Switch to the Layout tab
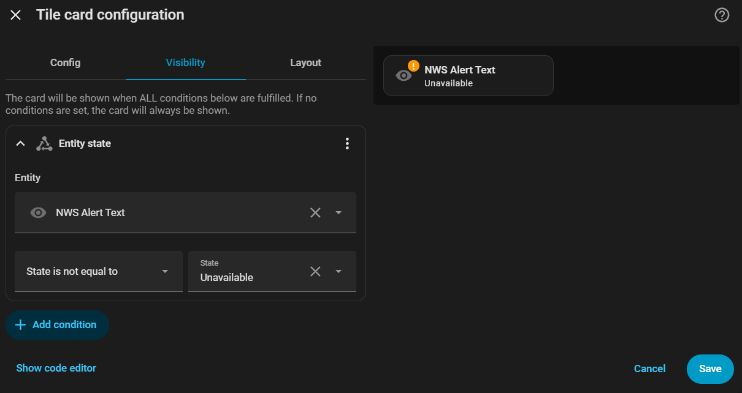This screenshot has height=393, width=742. [x=305, y=62]
